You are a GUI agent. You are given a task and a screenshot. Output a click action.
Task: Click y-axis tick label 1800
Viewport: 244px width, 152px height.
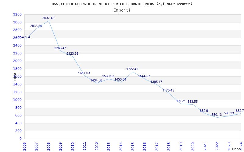point(17,69)
